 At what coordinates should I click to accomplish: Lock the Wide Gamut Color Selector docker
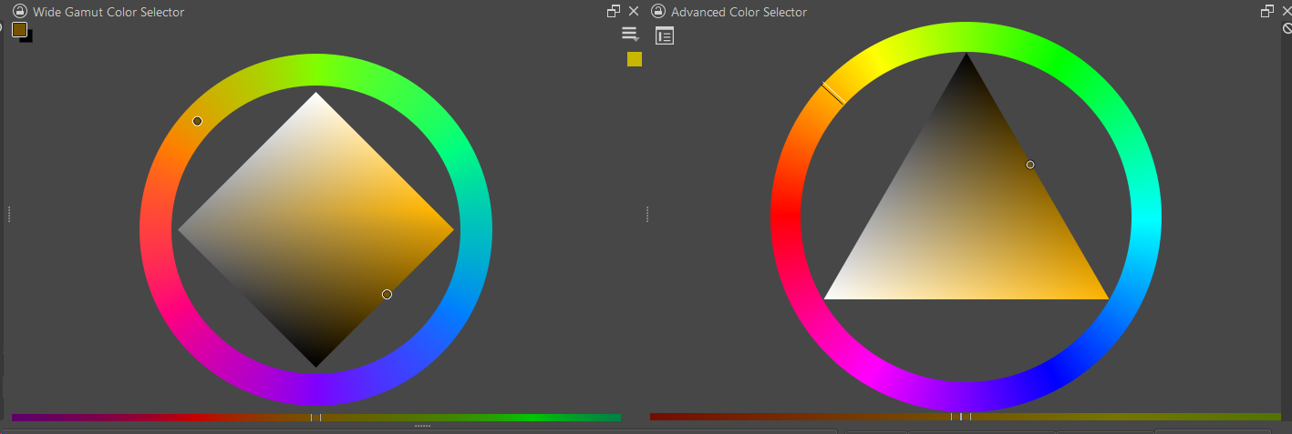[20, 12]
